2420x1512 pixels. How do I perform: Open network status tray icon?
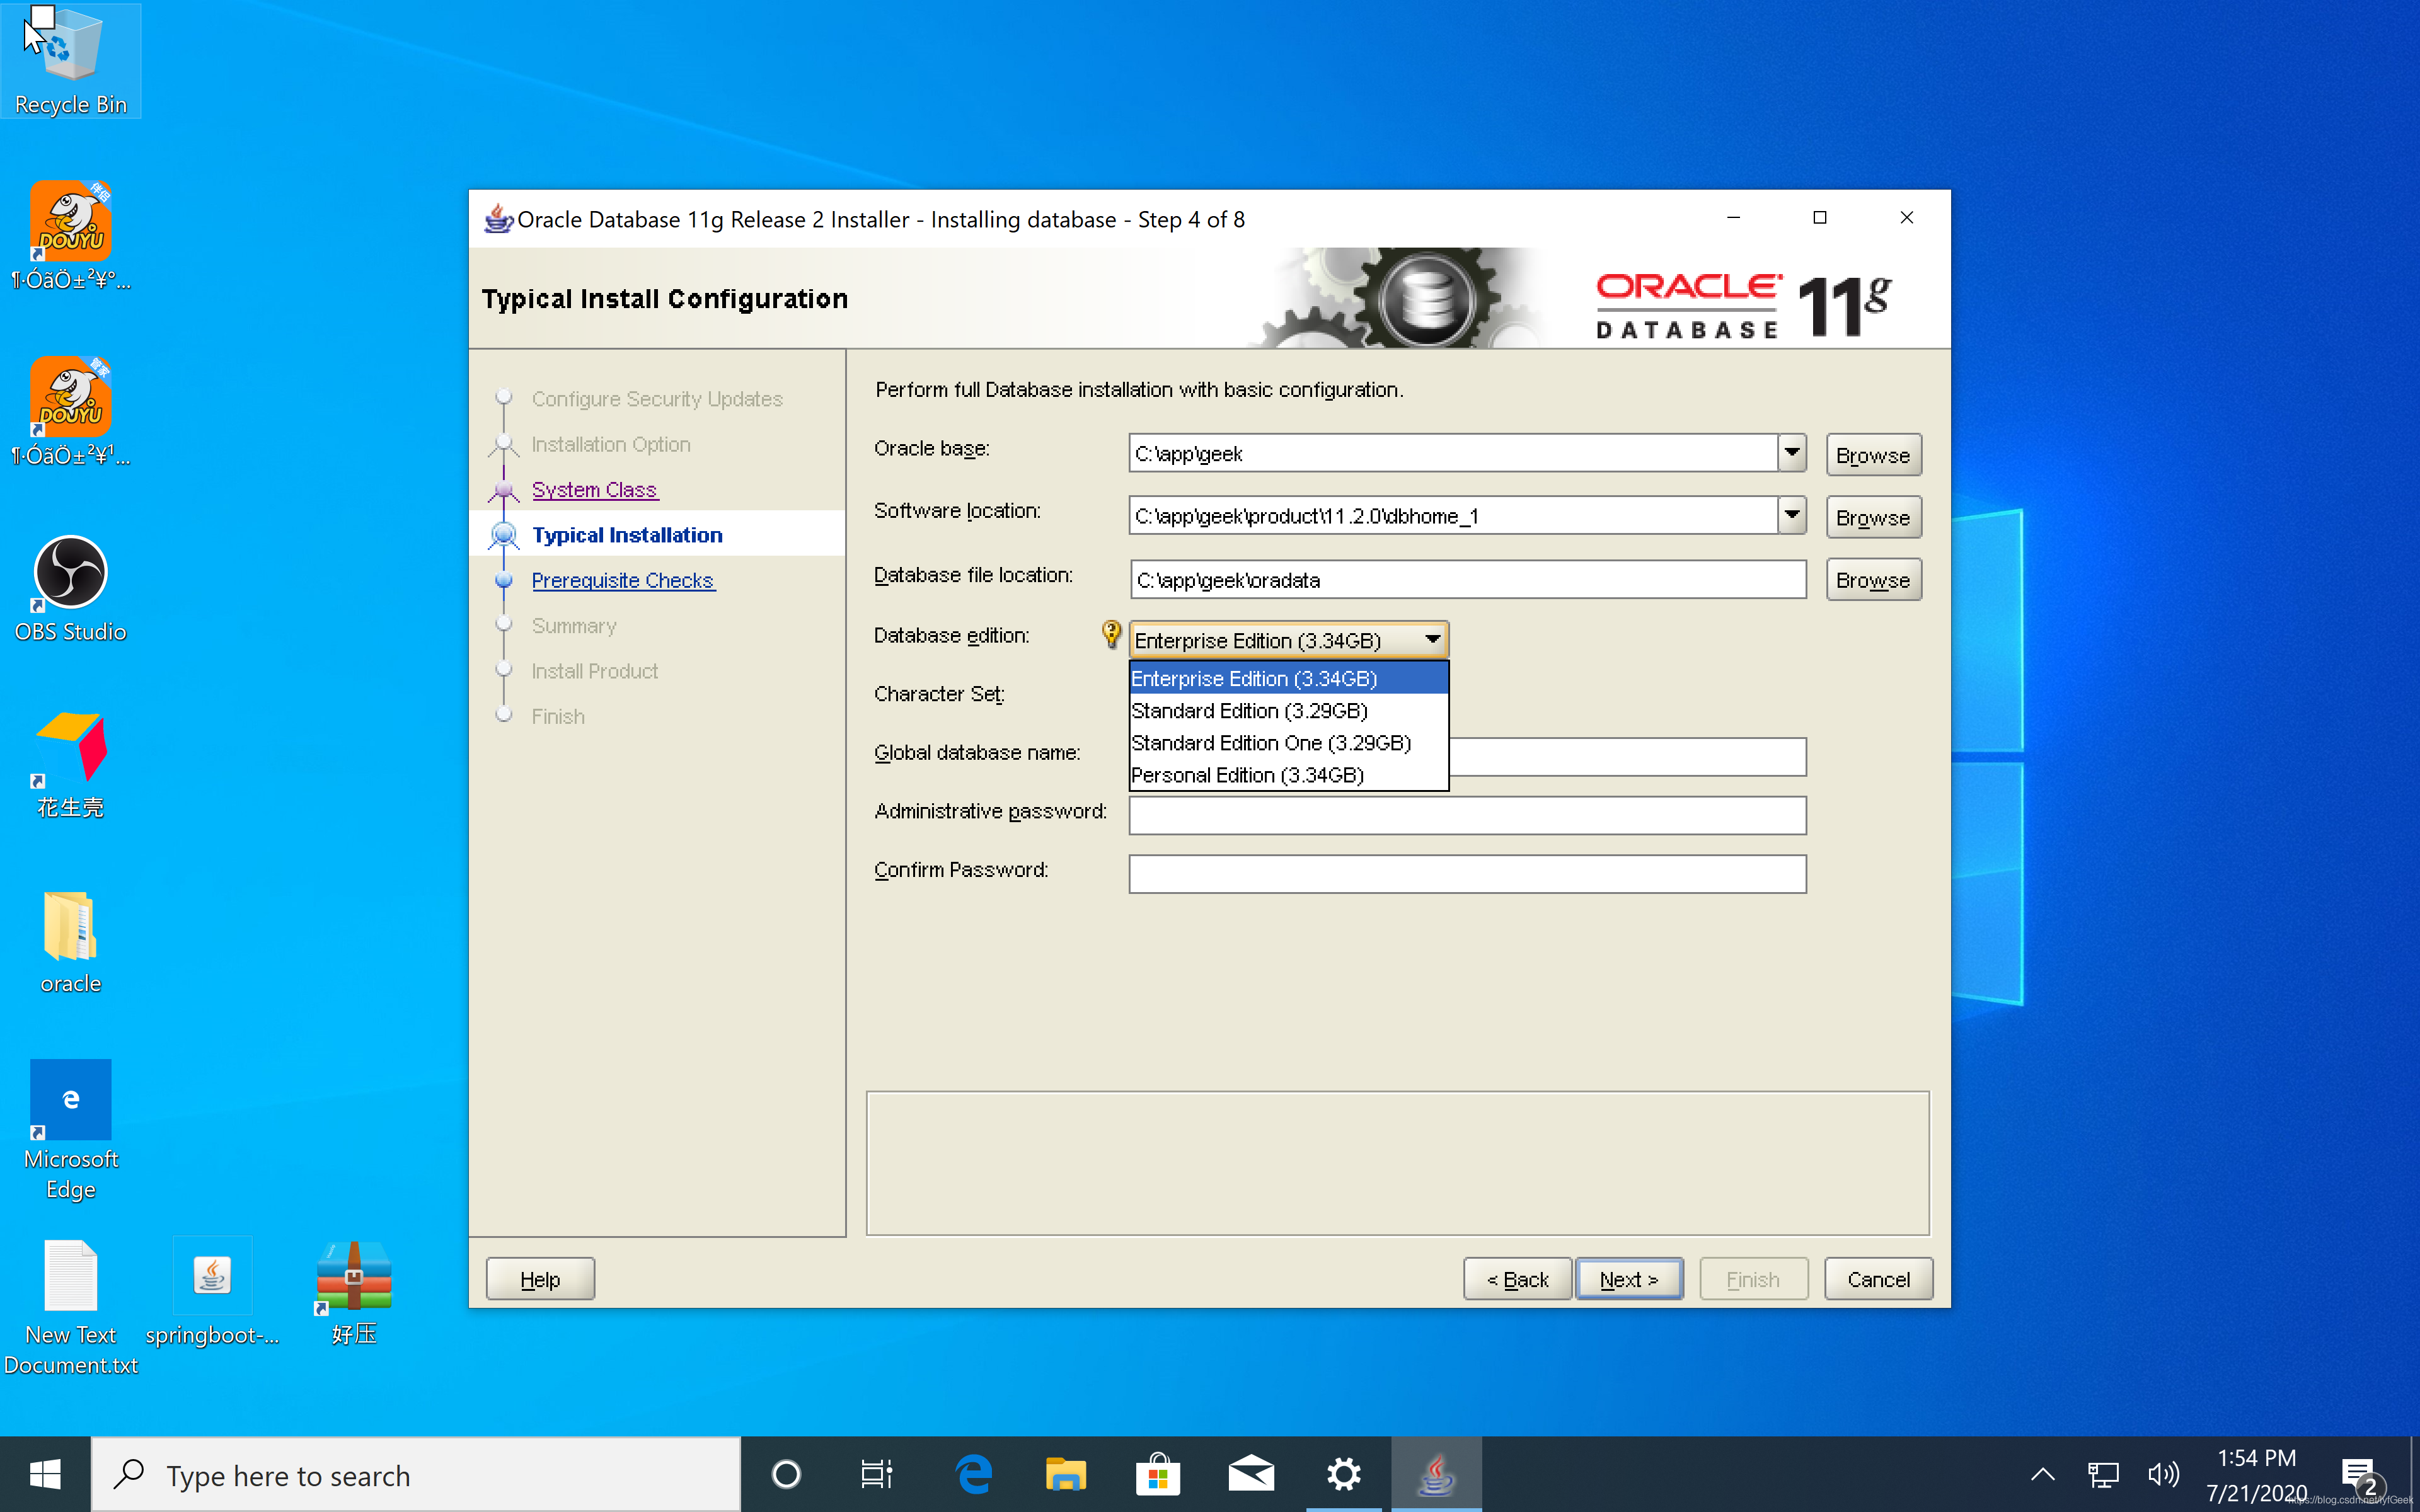(x=2103, y=1474)
